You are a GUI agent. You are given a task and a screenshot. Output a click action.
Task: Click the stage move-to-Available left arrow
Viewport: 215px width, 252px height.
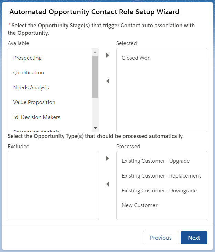pos(107,81)
